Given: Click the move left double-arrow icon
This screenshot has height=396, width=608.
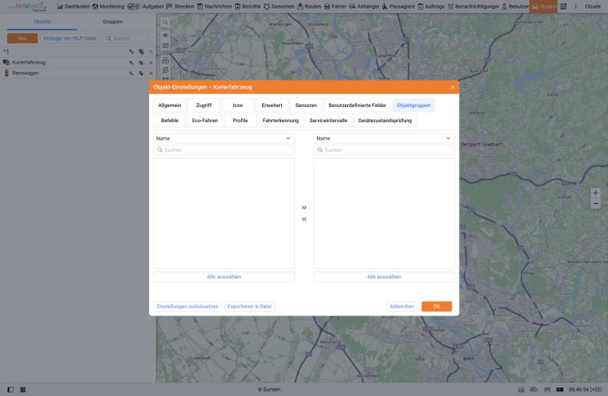Looking at the screenshot, I should (x=304, y=219).
